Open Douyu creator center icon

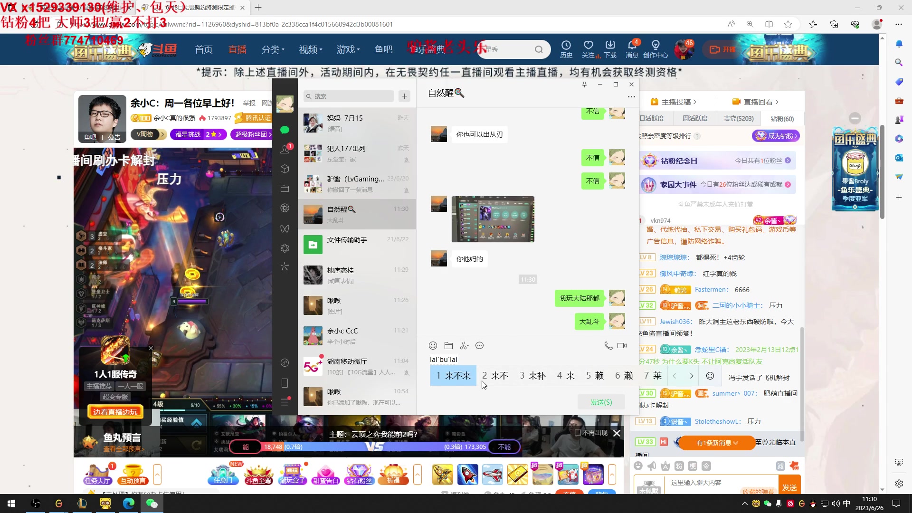[655, 49]
